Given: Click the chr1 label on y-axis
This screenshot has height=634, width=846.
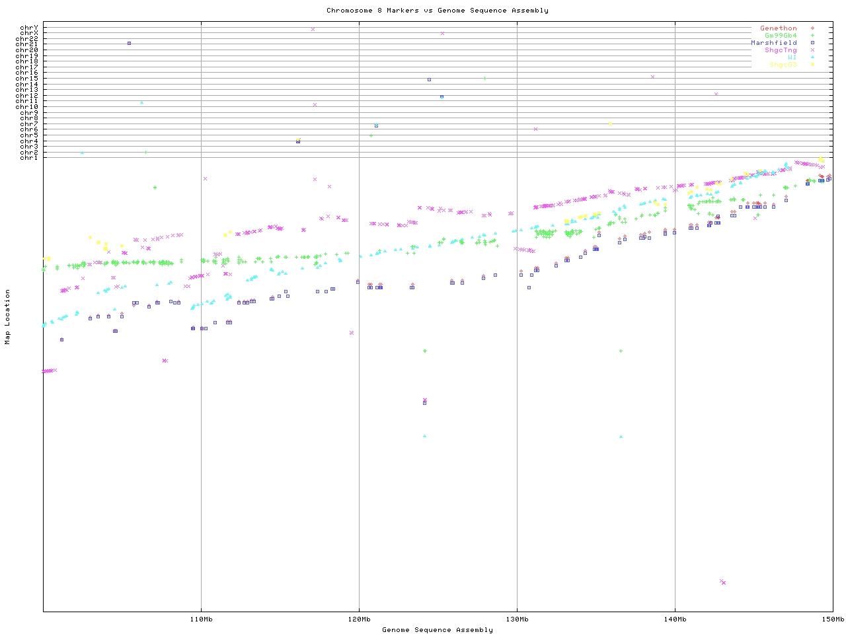Looking at the screenshot, I should click(29, 157).
